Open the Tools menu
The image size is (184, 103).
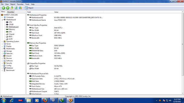pos(27,4)
